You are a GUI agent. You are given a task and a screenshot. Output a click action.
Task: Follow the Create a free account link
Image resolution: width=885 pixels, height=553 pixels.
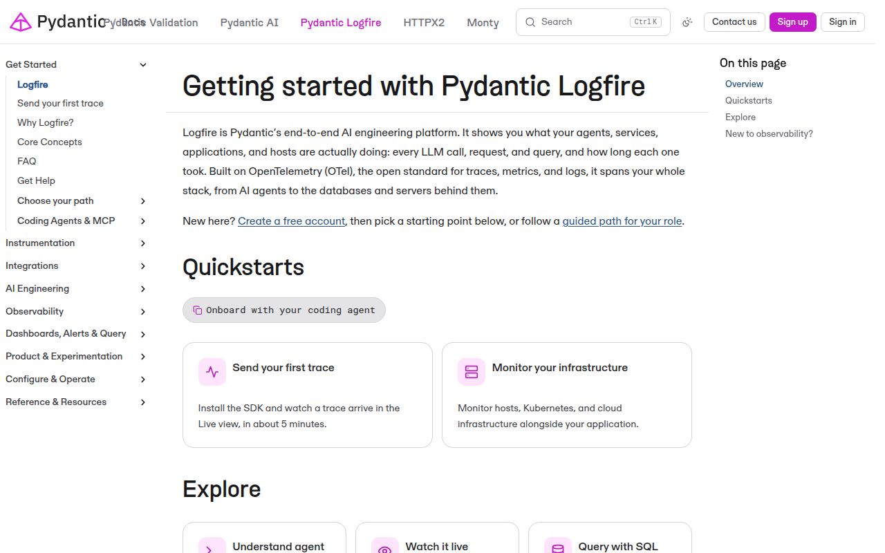291,221
